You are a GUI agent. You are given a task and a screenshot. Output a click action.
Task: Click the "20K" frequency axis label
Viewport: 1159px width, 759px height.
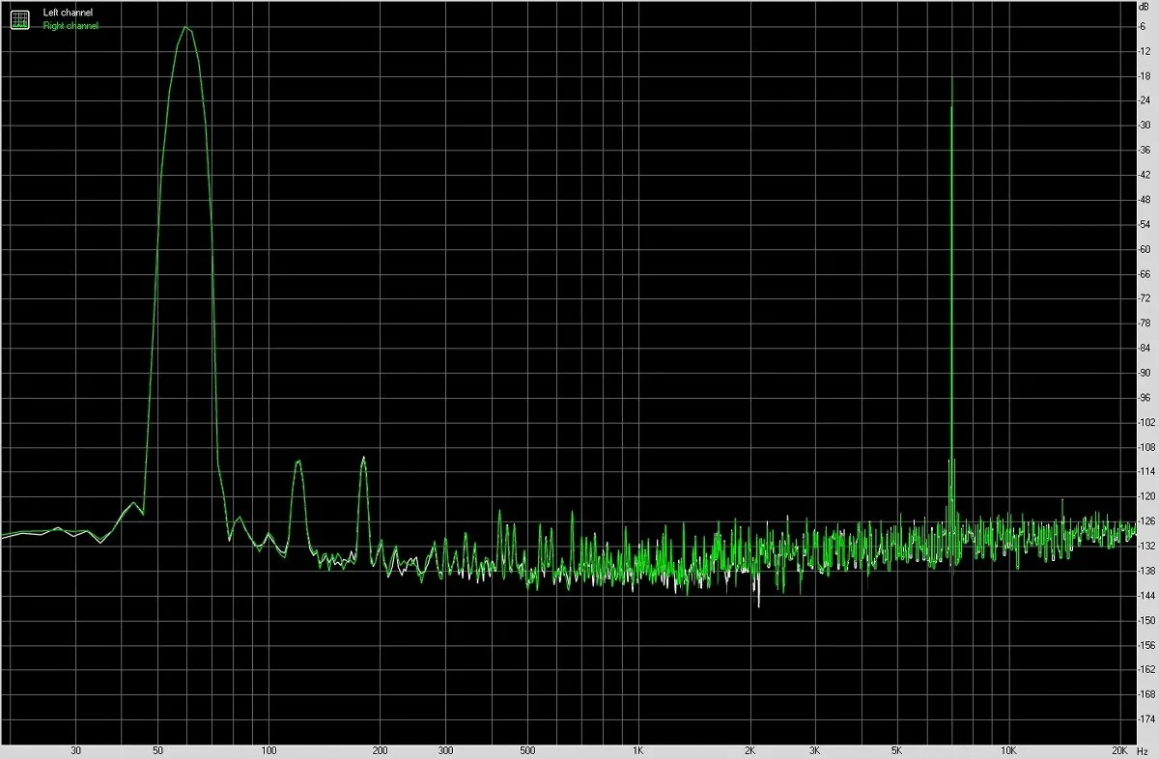pos(1120,750)
